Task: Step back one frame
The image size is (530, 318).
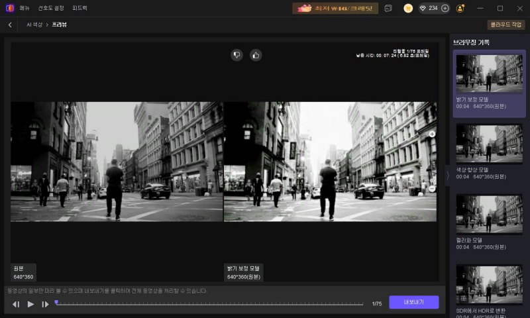Action: (16, 304)
